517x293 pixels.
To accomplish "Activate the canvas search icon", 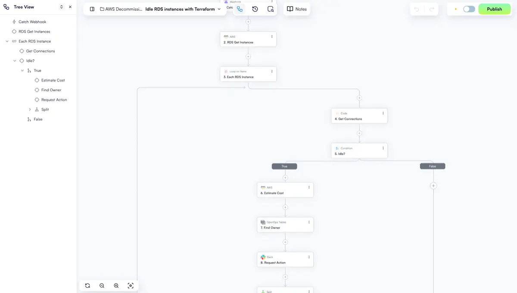I will [x=271, y=9].
